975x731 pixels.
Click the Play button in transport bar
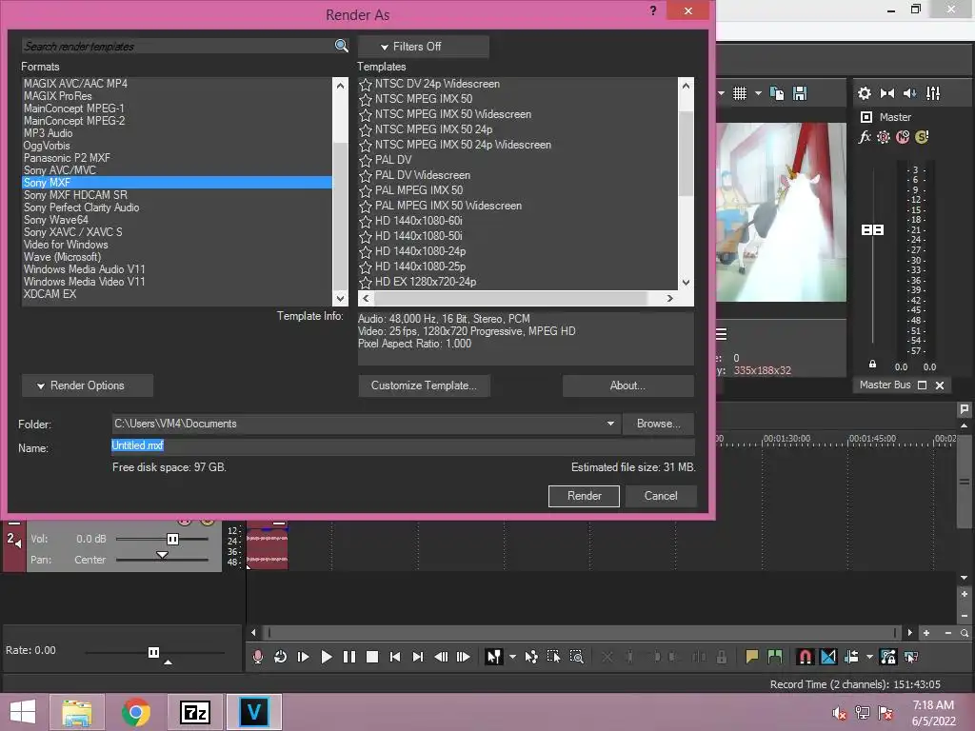(326, 657)
